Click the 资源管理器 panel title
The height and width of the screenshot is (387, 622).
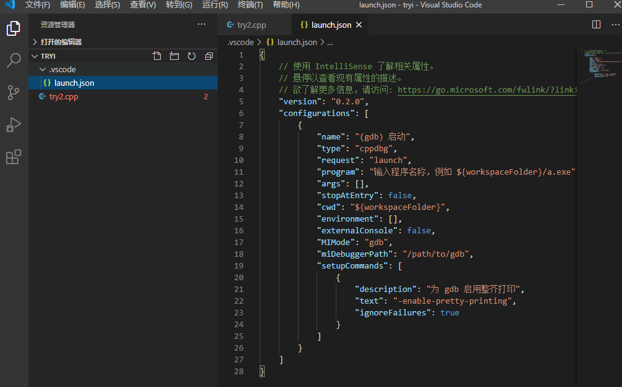[x=58, y=25]
